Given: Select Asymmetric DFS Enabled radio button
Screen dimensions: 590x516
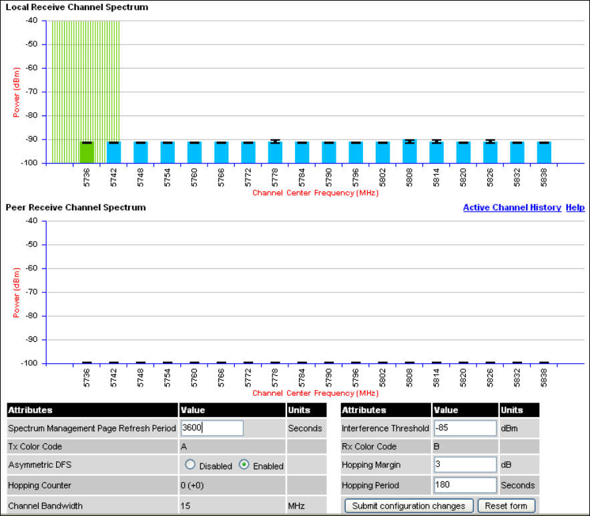Looking at the screenshot, I should [x=244, y=465].
